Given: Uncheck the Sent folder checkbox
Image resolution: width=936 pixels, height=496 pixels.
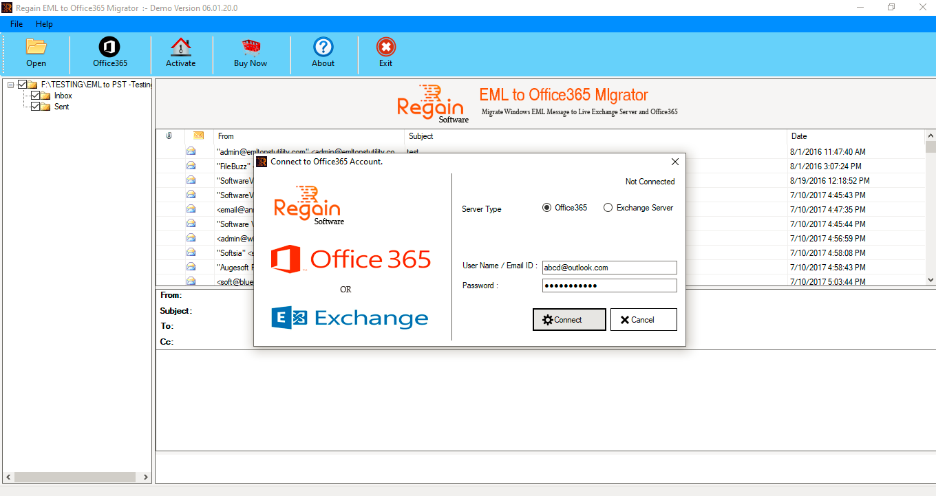Looking at the screenshot, I should (35, 107).
